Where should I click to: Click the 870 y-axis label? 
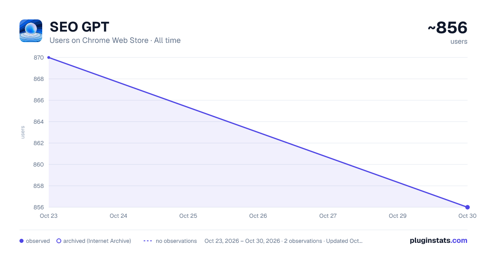pos(39,57)
